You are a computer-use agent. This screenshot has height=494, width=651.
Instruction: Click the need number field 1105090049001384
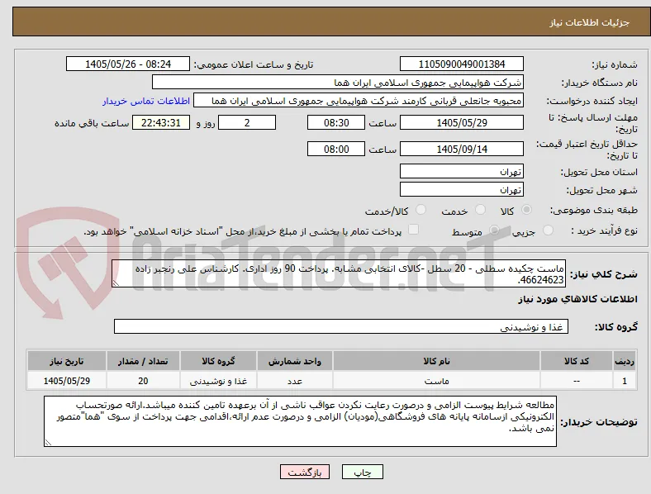coord(462,64)
